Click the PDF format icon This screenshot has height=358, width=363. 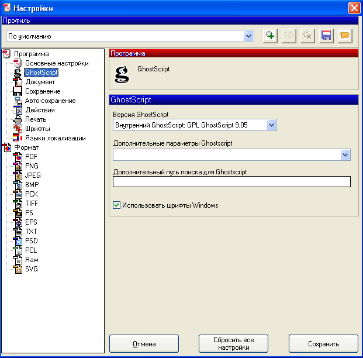18,157
